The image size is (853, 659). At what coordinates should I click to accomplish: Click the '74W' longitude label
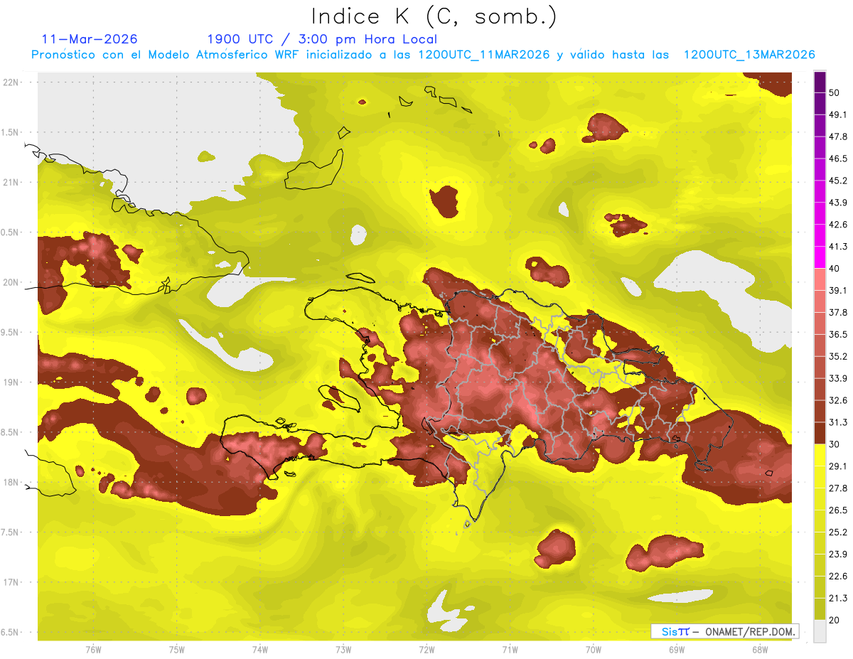(x=259, y=650)
